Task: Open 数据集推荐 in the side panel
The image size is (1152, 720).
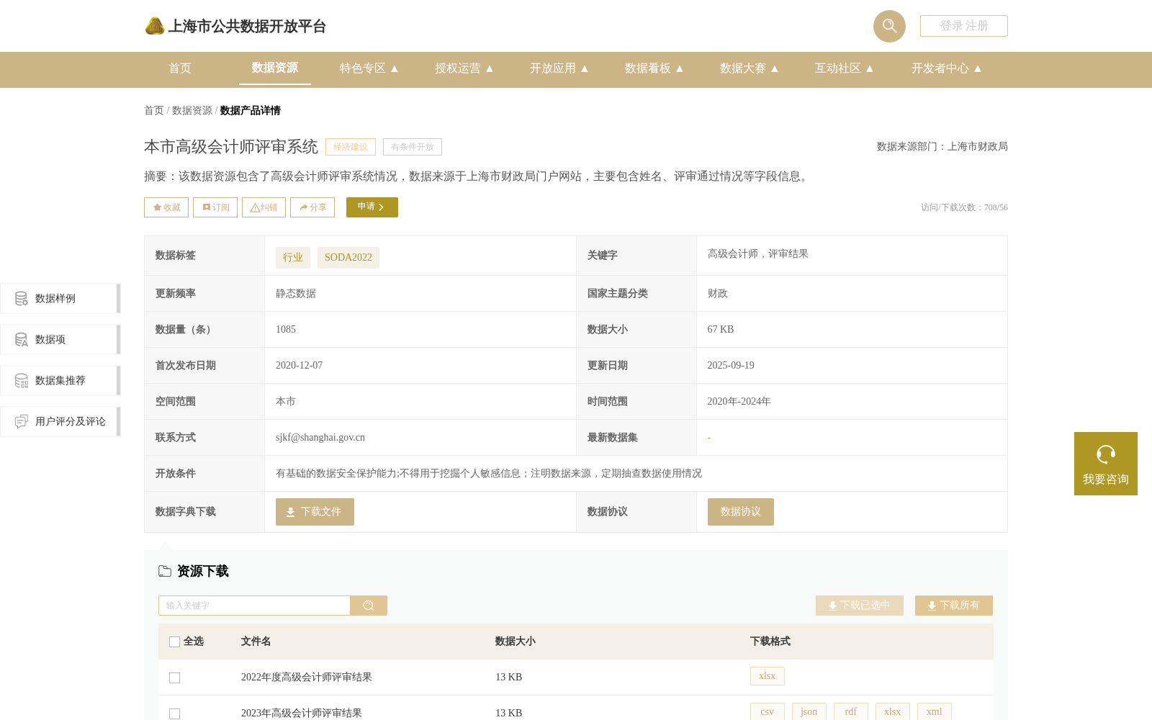Action: pos(60,380)
